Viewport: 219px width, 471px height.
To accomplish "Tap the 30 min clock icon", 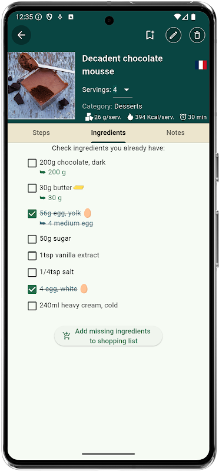I will (183, 117).
